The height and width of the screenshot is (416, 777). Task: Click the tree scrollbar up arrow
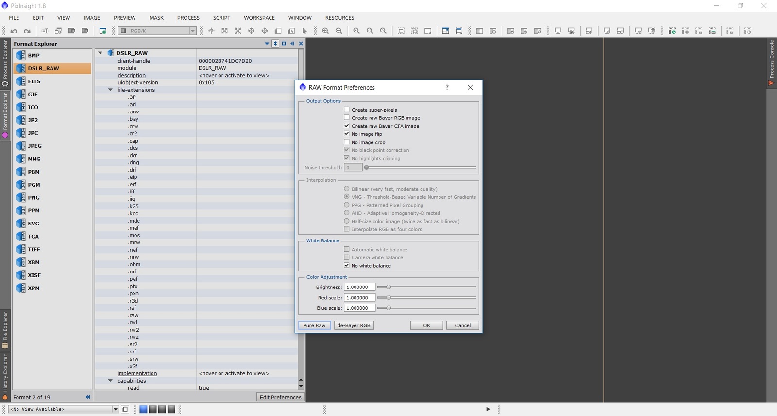(x=301, y=380)
